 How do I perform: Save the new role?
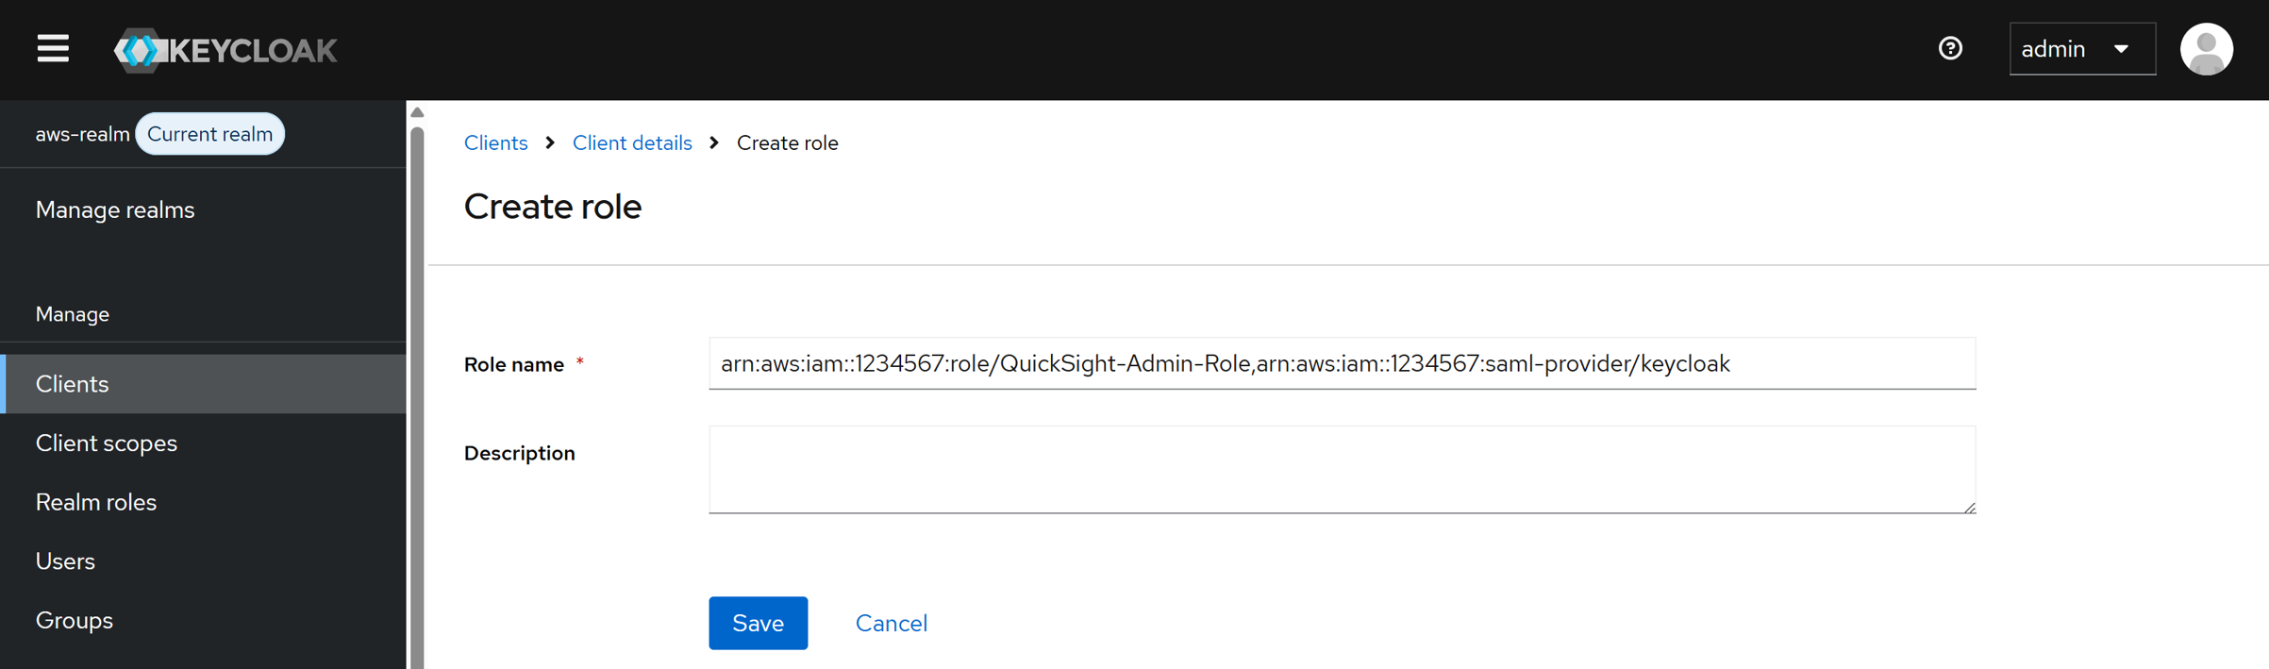(758, 623)
